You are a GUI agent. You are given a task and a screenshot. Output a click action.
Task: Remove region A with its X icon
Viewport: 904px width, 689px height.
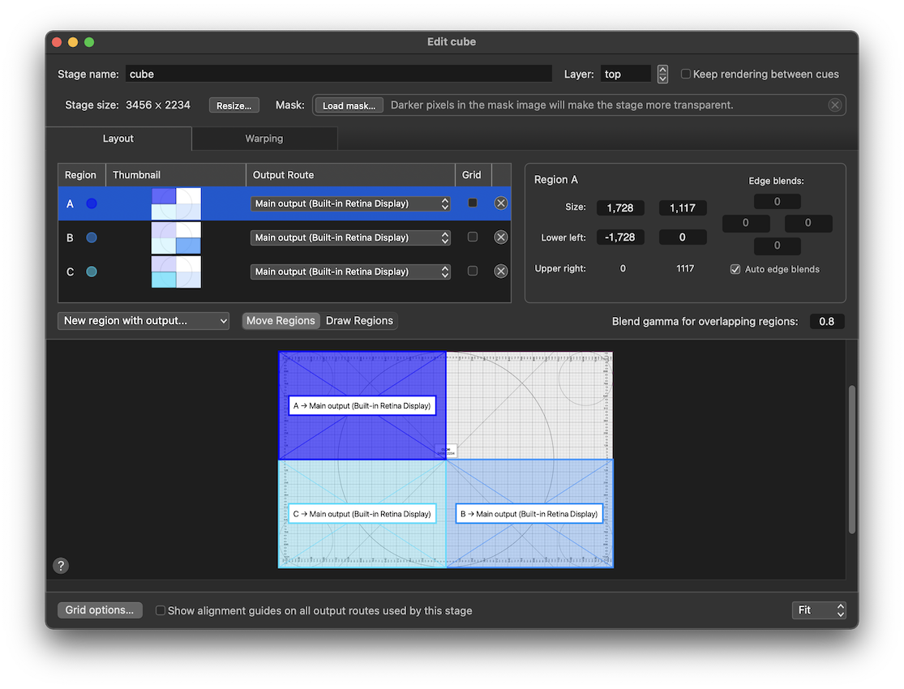501,203
